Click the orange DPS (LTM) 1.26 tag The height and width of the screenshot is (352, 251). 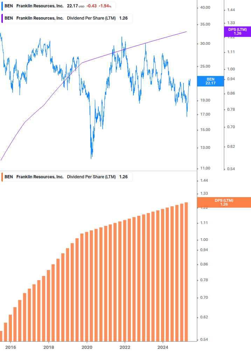224,202
